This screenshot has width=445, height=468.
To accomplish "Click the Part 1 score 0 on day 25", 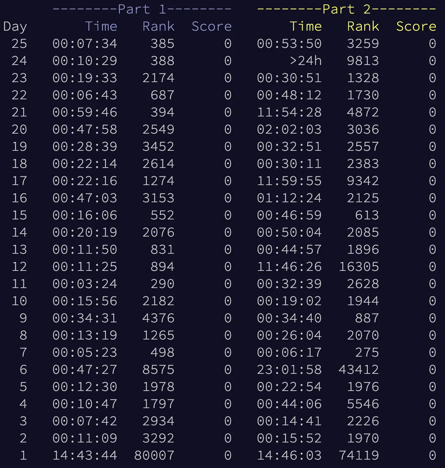I will coord(227,43).
